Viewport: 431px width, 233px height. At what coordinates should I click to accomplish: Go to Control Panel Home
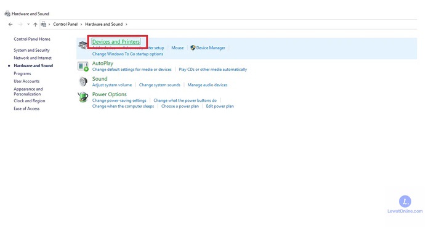coord(32,39)
